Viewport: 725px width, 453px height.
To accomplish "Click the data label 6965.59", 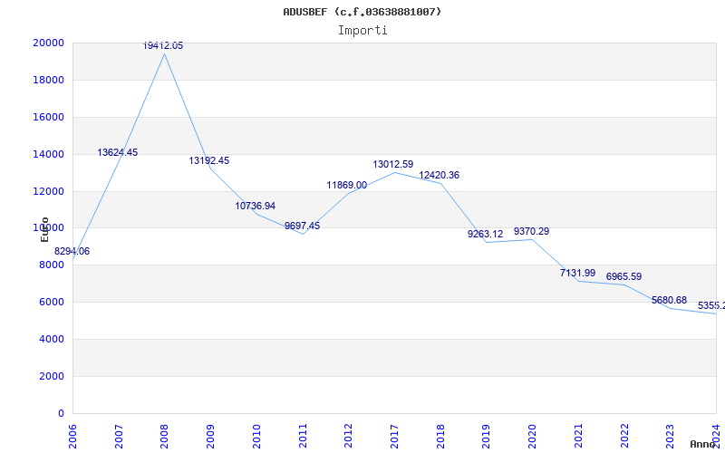I will 623,277.
